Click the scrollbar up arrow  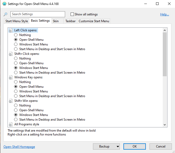[x=165, y=30]
